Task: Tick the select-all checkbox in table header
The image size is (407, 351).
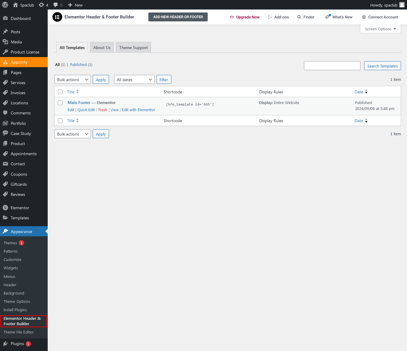Action: coord(60,92)
